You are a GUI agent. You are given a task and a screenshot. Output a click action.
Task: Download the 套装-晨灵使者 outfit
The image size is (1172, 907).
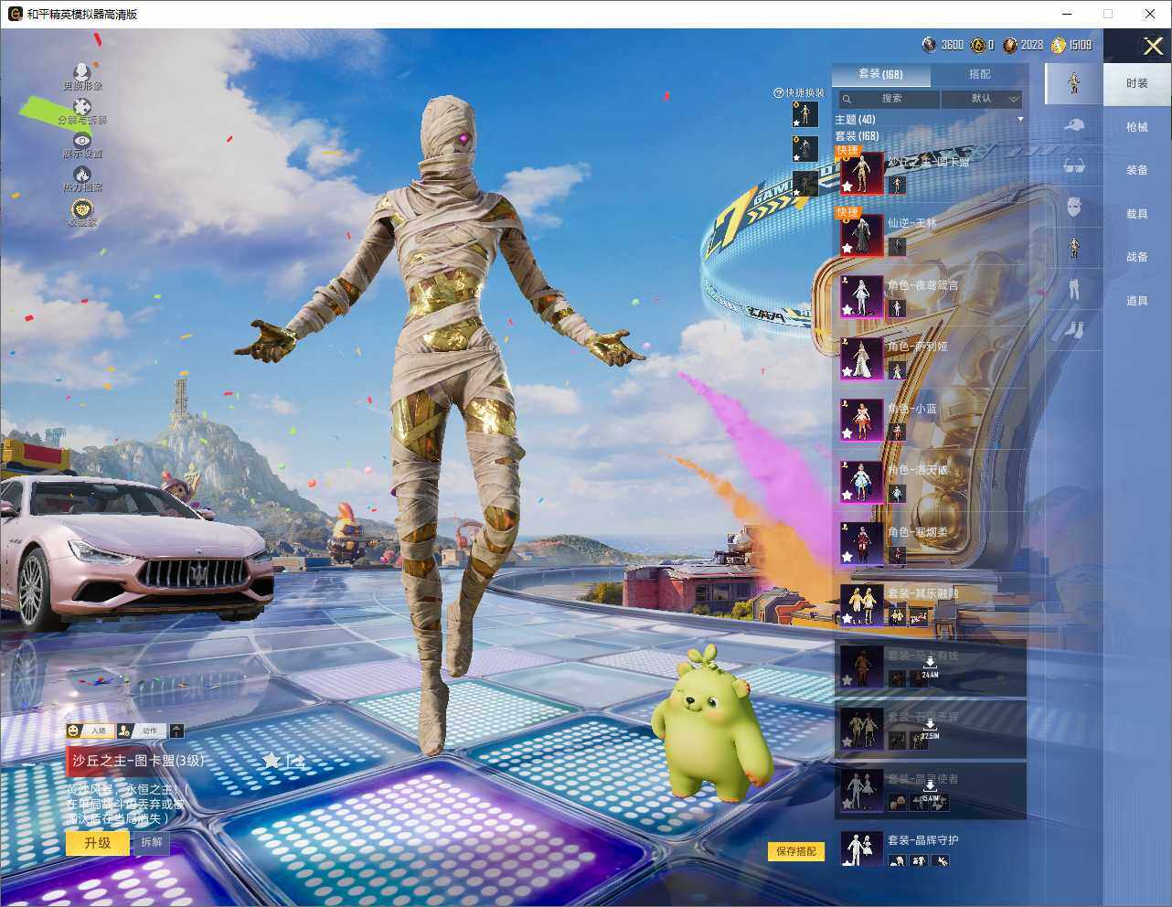tap(930, 790)
